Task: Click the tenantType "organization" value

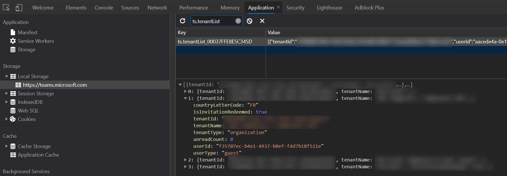Action: click(247, 132)
